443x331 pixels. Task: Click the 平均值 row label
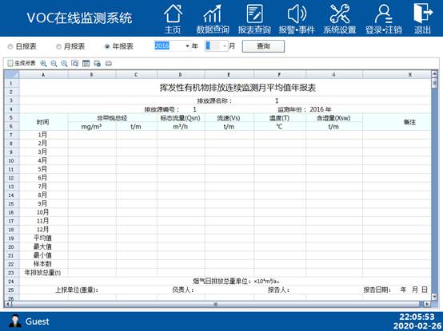tap(42, 238)
